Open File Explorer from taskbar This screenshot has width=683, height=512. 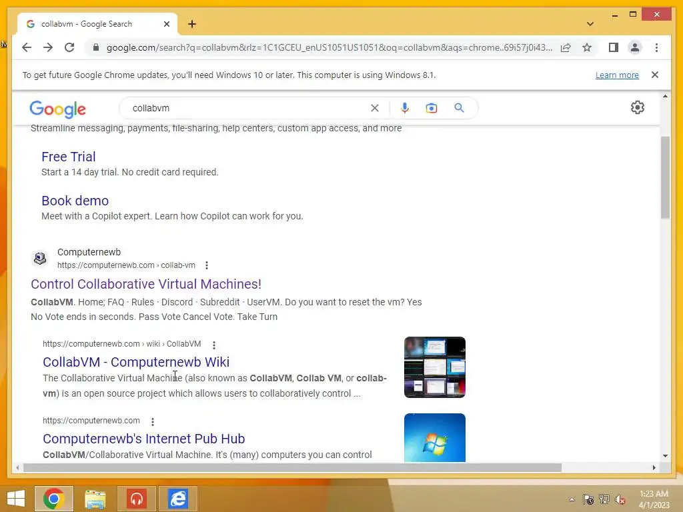[x=95, y=499]
